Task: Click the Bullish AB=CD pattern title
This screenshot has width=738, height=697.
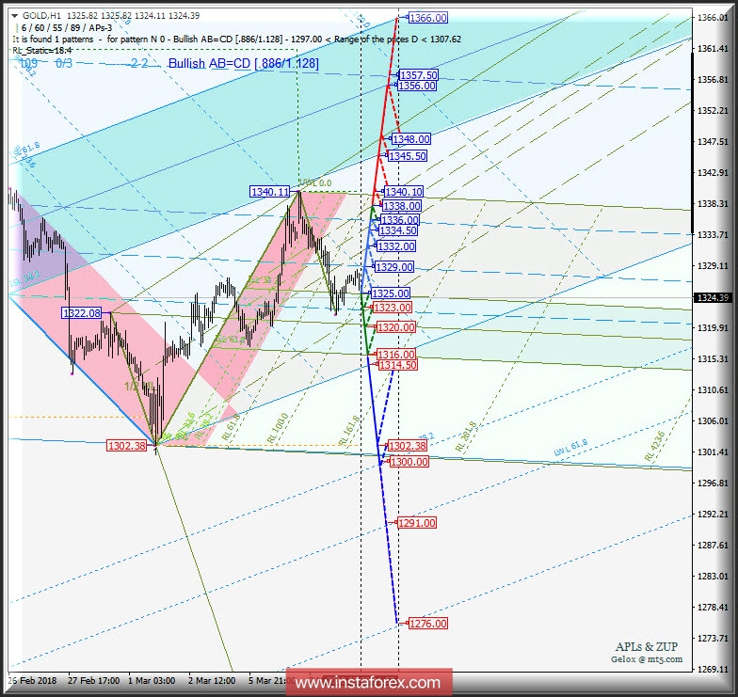Action: click(x=243, y=64)
